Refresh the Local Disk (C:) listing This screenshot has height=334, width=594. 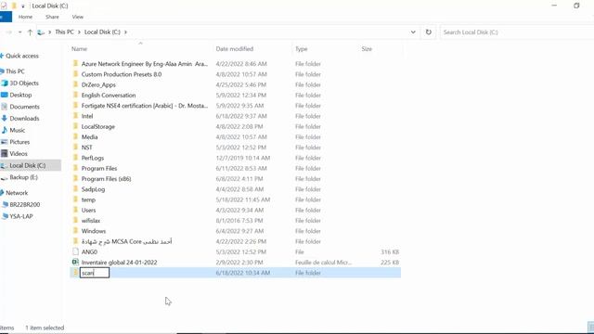tap(429, 32)
